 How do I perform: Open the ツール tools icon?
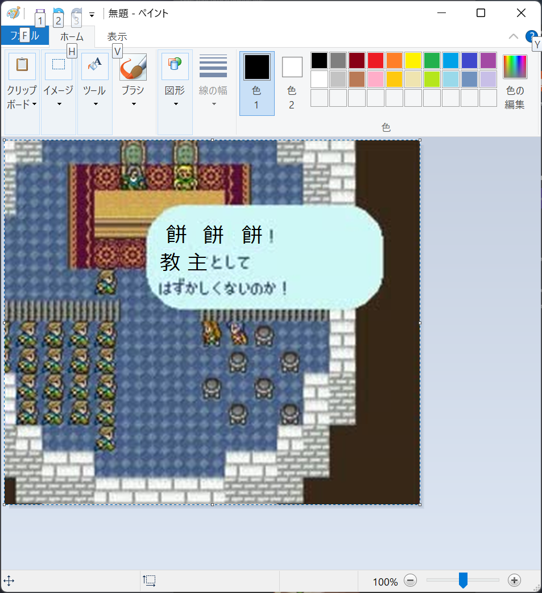click(94, 65)
